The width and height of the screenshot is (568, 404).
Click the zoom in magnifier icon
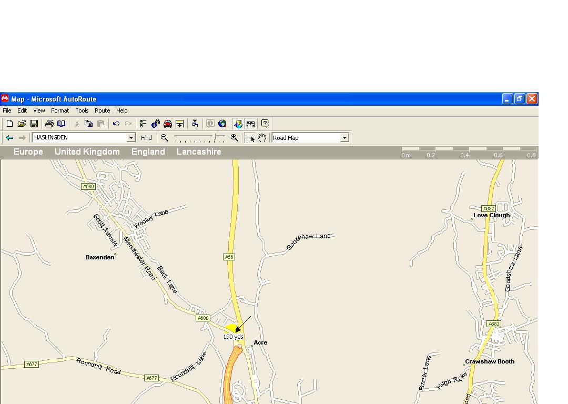click(x=235, y=137)
